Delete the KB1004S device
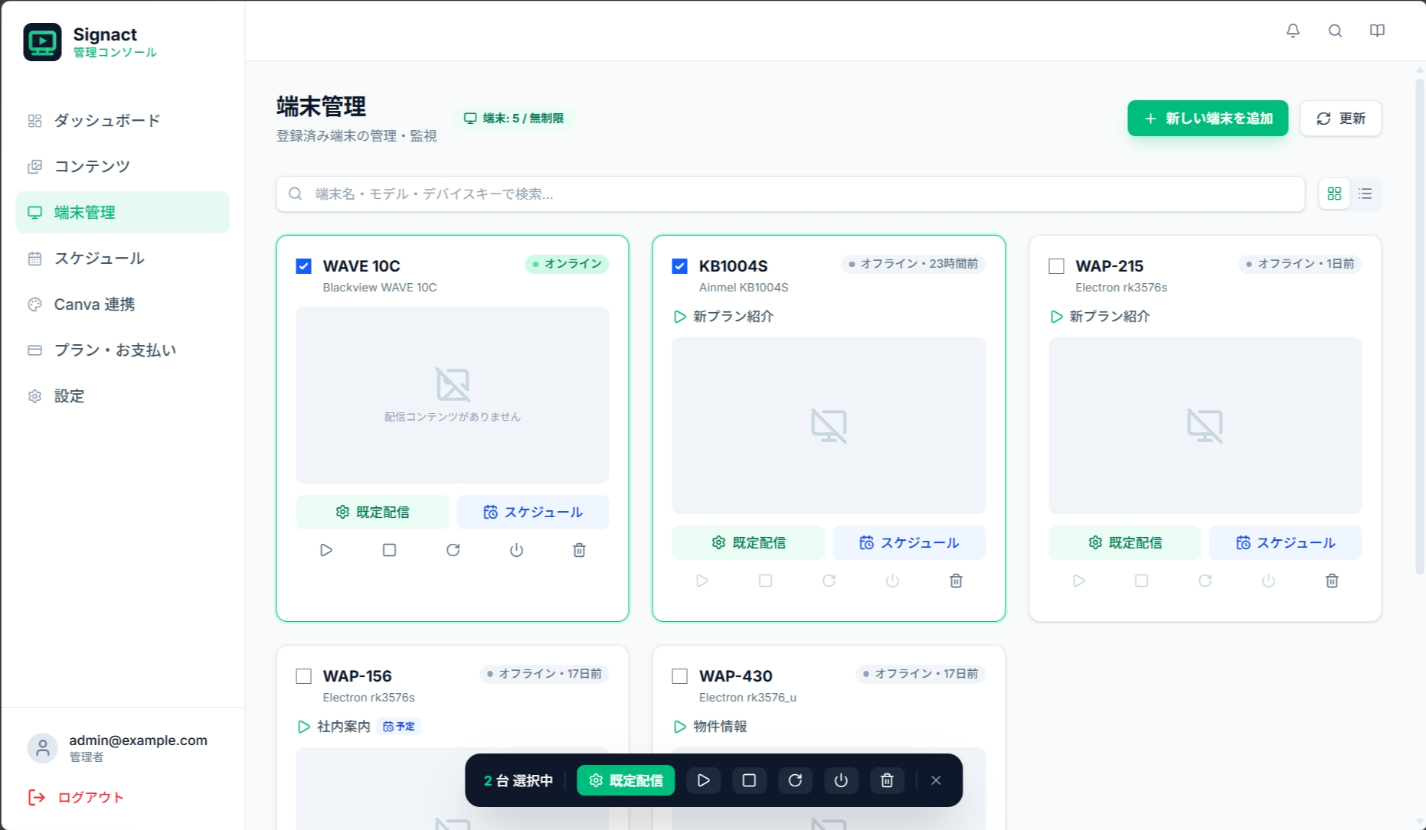 click(x=956, y=581)
